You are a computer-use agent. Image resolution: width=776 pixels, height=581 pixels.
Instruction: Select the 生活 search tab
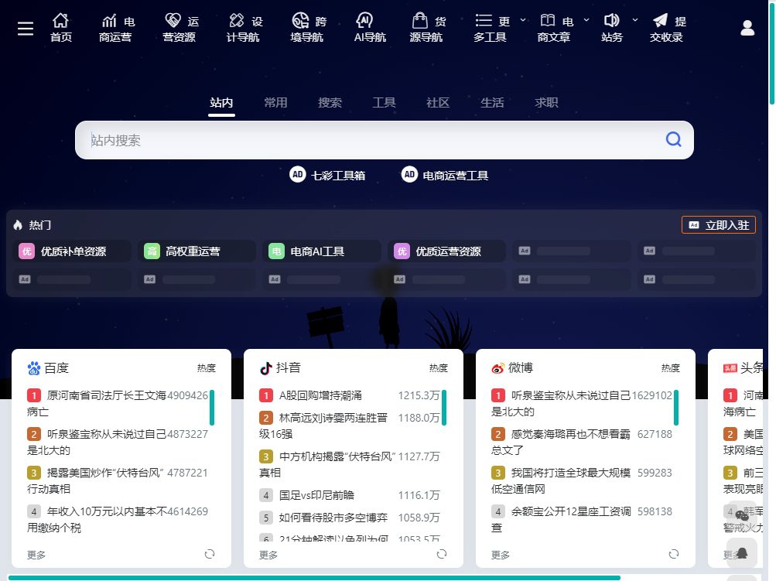coord(492,102)
